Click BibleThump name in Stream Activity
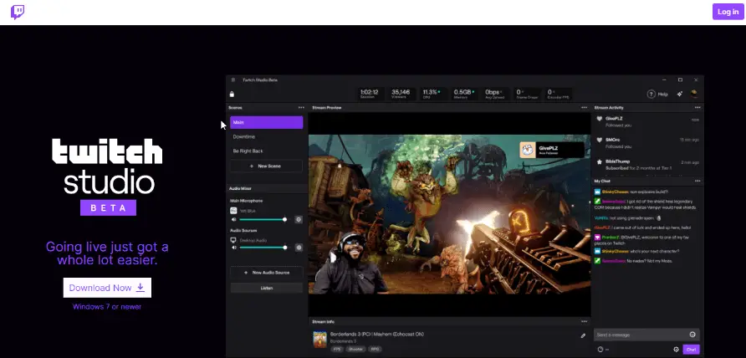The height and width of the screenshot is (358, 746). pos(617,161)
